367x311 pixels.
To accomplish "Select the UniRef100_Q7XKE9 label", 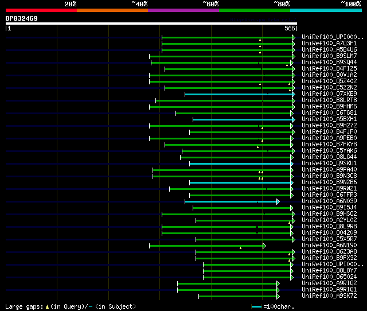I will (329, 94).
